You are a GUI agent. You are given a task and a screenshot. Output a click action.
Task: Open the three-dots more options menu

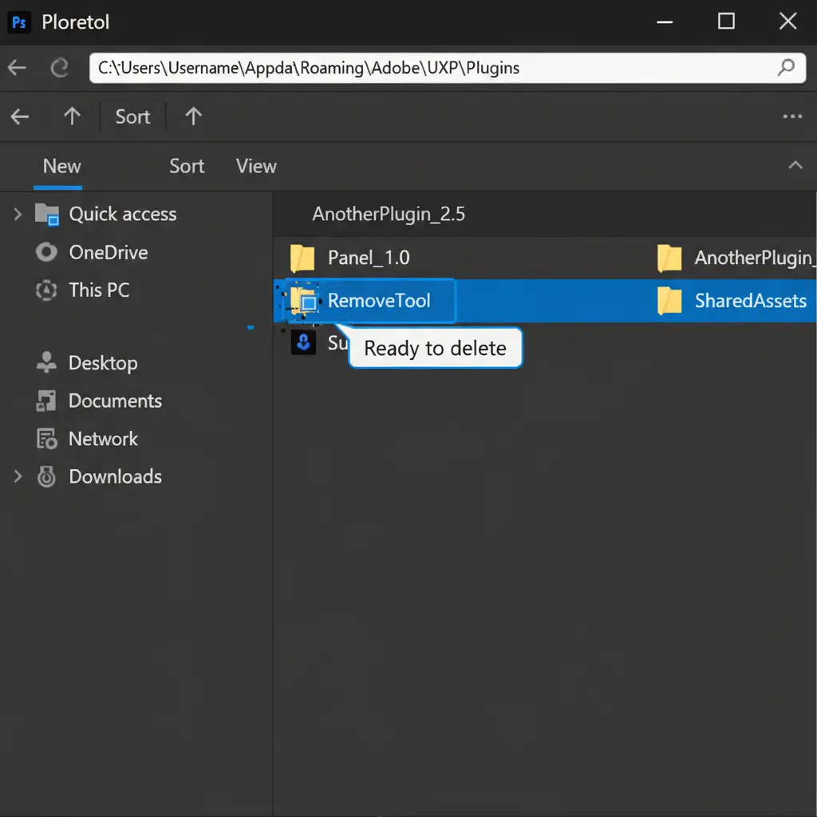click(792, 117)
